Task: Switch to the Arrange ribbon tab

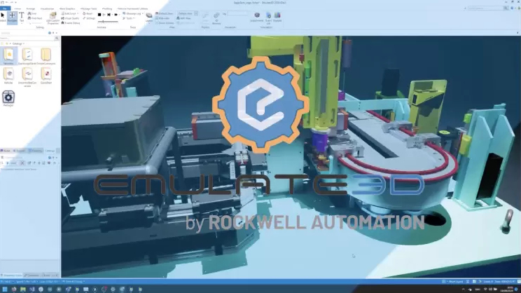Action: point(31,8)
